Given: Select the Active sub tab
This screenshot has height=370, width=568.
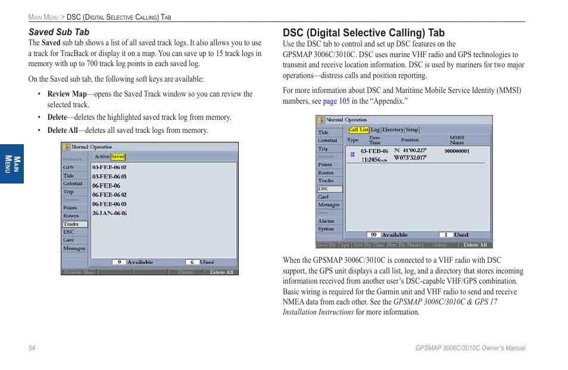Looking at the screenshot, I should pos(102,157).
